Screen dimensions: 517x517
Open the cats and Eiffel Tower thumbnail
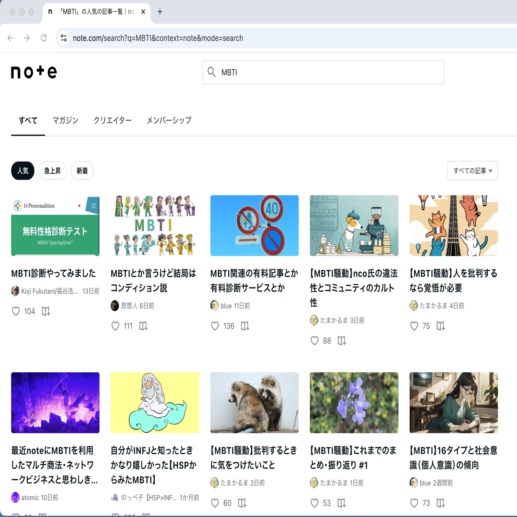click(x=454, y=225)
